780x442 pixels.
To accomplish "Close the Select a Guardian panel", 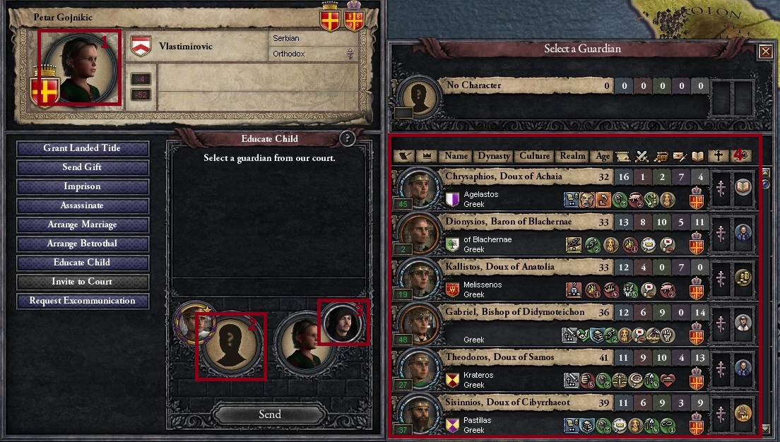I will pos(765,52).
